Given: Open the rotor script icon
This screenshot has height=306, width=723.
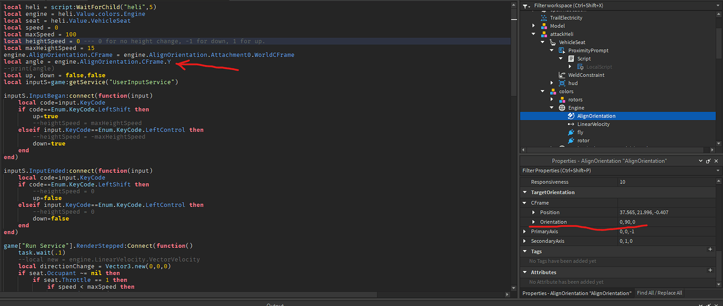Looking at the screenshot, I should [x=570, y=140].
